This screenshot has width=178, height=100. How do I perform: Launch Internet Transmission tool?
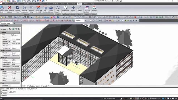(x=24, y=9)
